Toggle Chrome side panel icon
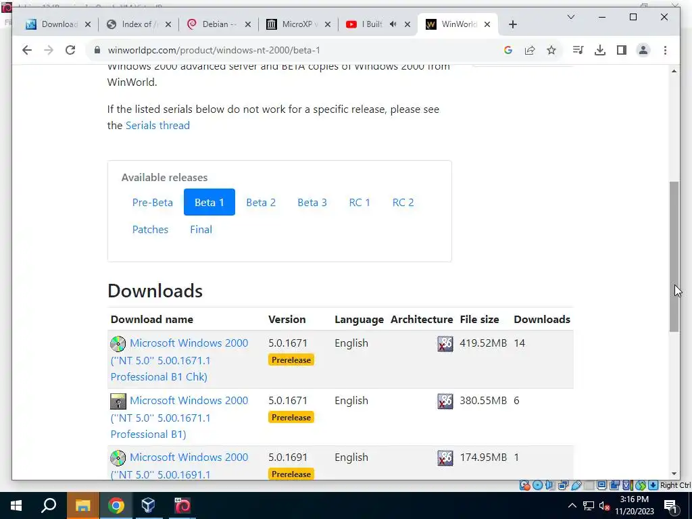 tap(622, 50)
